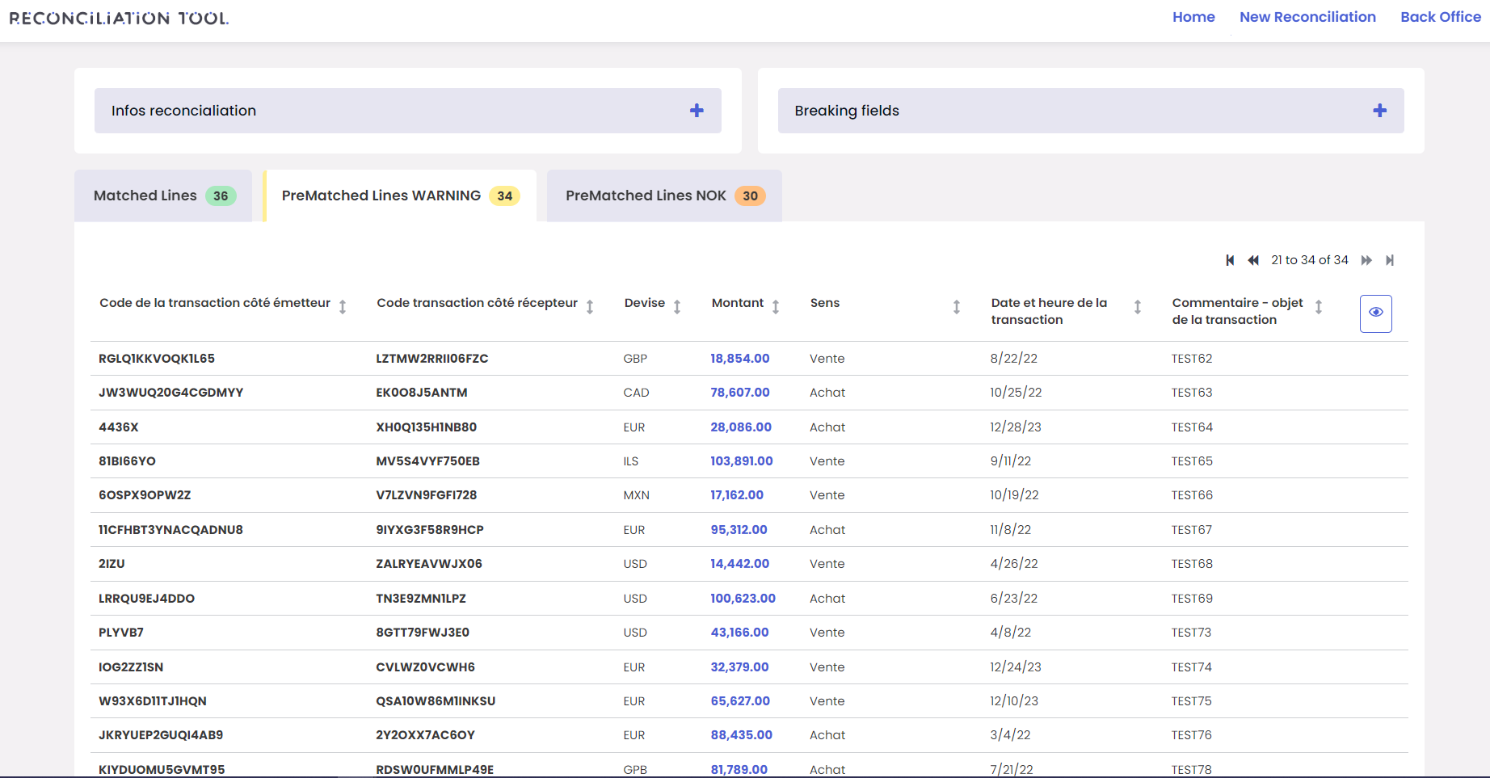Sort by Commentaire column
The width and height of the screenshot is (1490, 778).
coord(1319,307)
